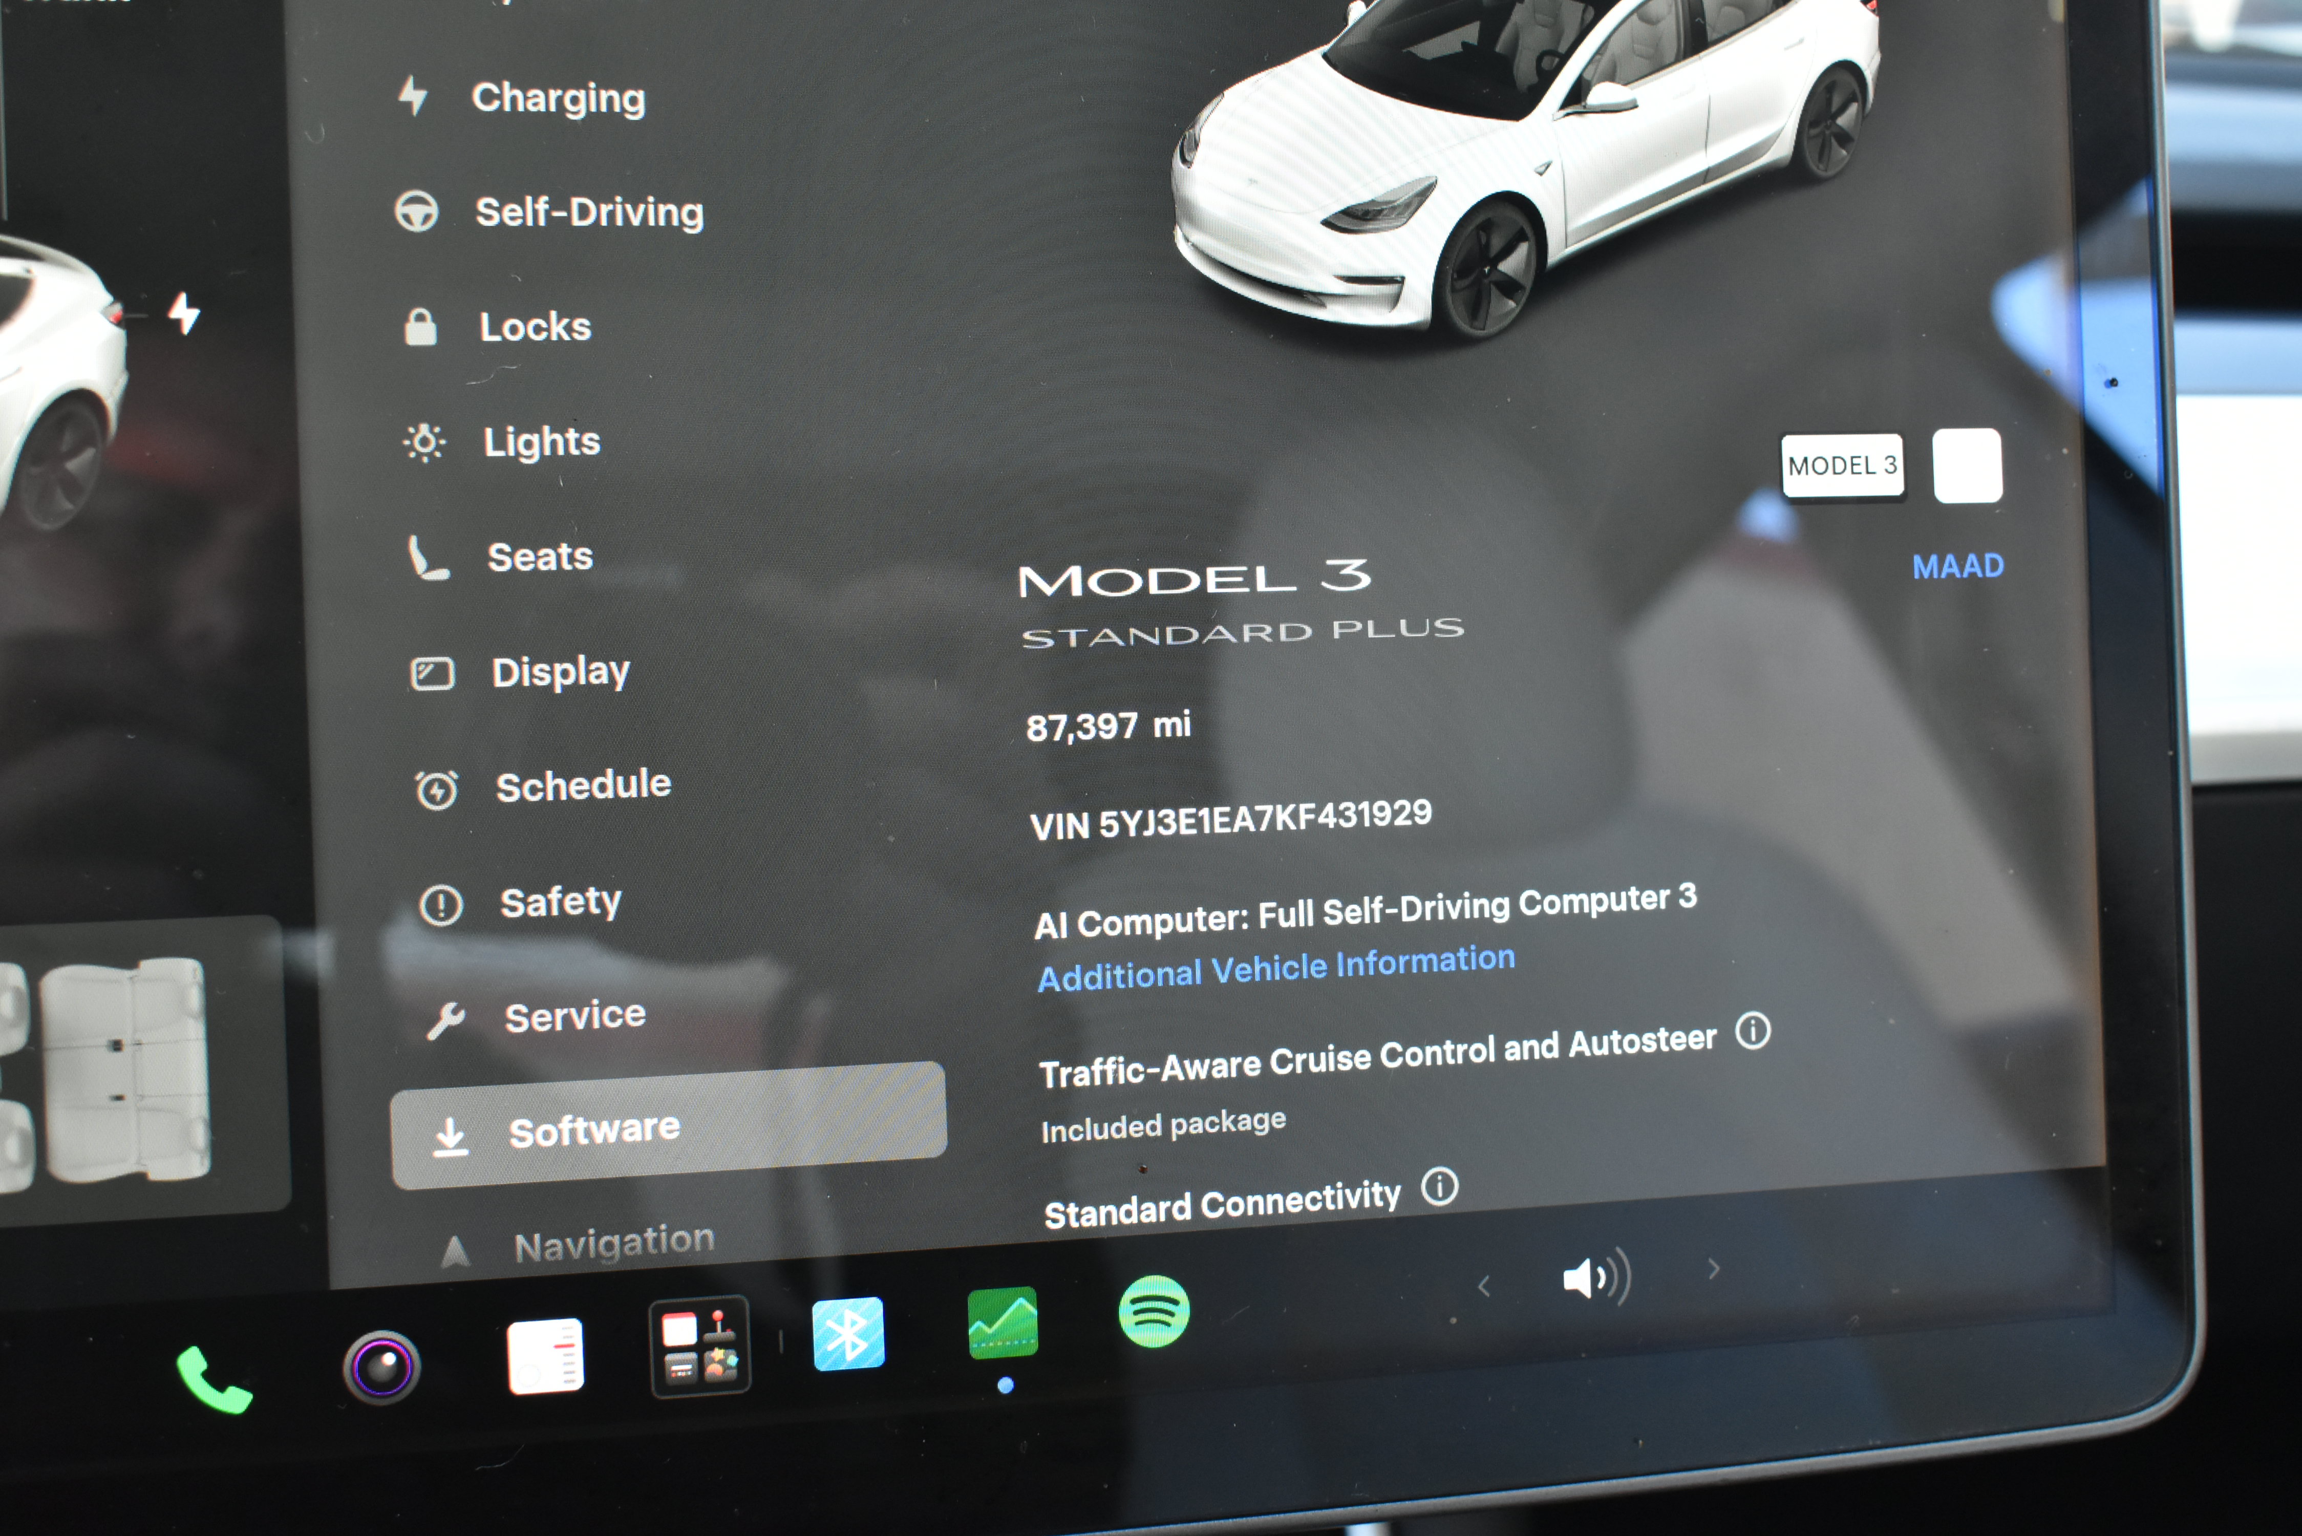
Task: Go to Seats settings
Action: (x=501, y=557)
